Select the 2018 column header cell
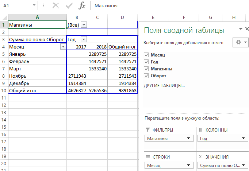The height and width of the screenshot is (171, 249). point(97,47)
